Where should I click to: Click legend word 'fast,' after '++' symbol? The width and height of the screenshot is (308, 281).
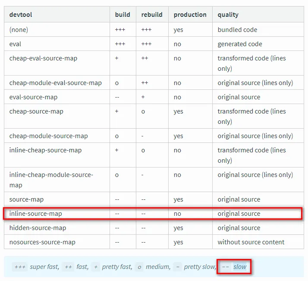pos(82,267)
